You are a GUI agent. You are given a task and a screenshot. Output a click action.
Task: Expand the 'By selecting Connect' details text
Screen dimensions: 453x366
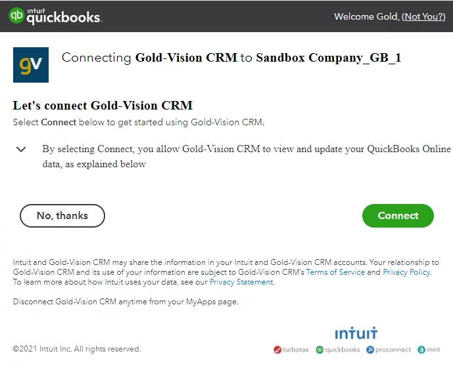tap(247, 156)
